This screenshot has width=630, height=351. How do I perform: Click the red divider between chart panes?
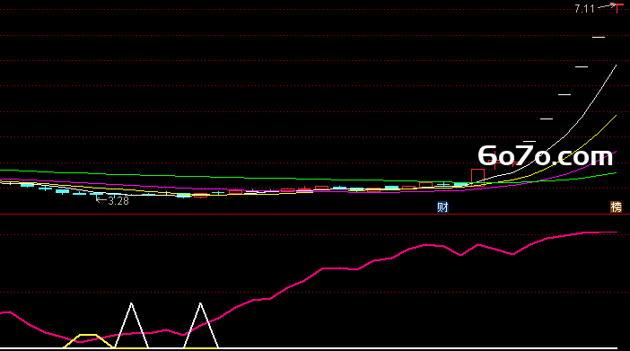coord(315,215)
